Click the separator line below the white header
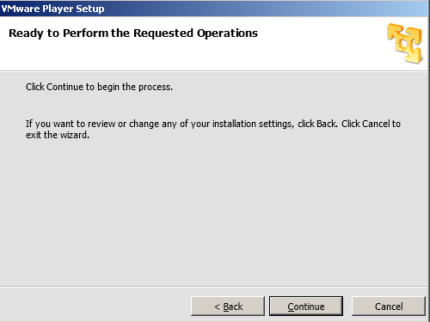Screen dimensions: 430x322 [x=213, y=70]
